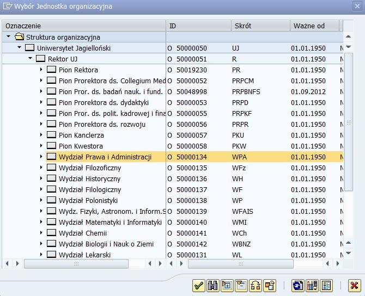Click the org unit icon beside Wydział Chemii
This screenshot has height=296, width=365.
click(51, 233)
